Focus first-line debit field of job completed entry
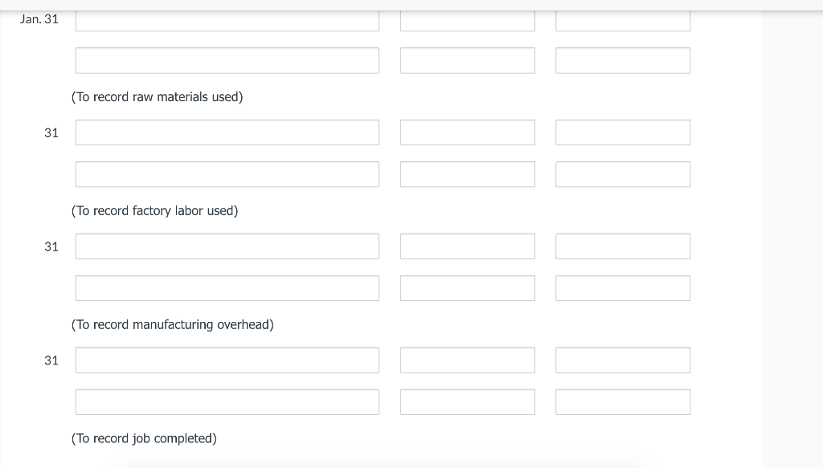The image size is (823, 468). (x=467, y=360)
